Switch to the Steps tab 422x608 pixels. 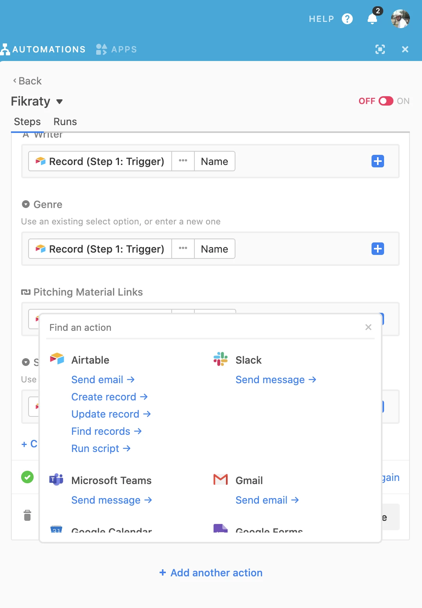pyautogui.click(x=27, y=122)
